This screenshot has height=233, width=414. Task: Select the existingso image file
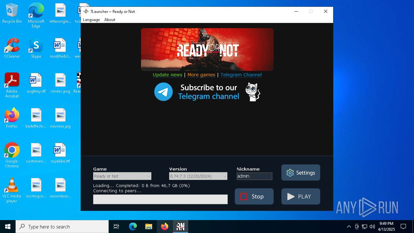point(36,188)
